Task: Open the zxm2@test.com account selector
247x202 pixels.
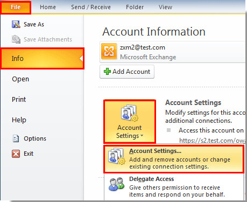Action: pos(172,52)
